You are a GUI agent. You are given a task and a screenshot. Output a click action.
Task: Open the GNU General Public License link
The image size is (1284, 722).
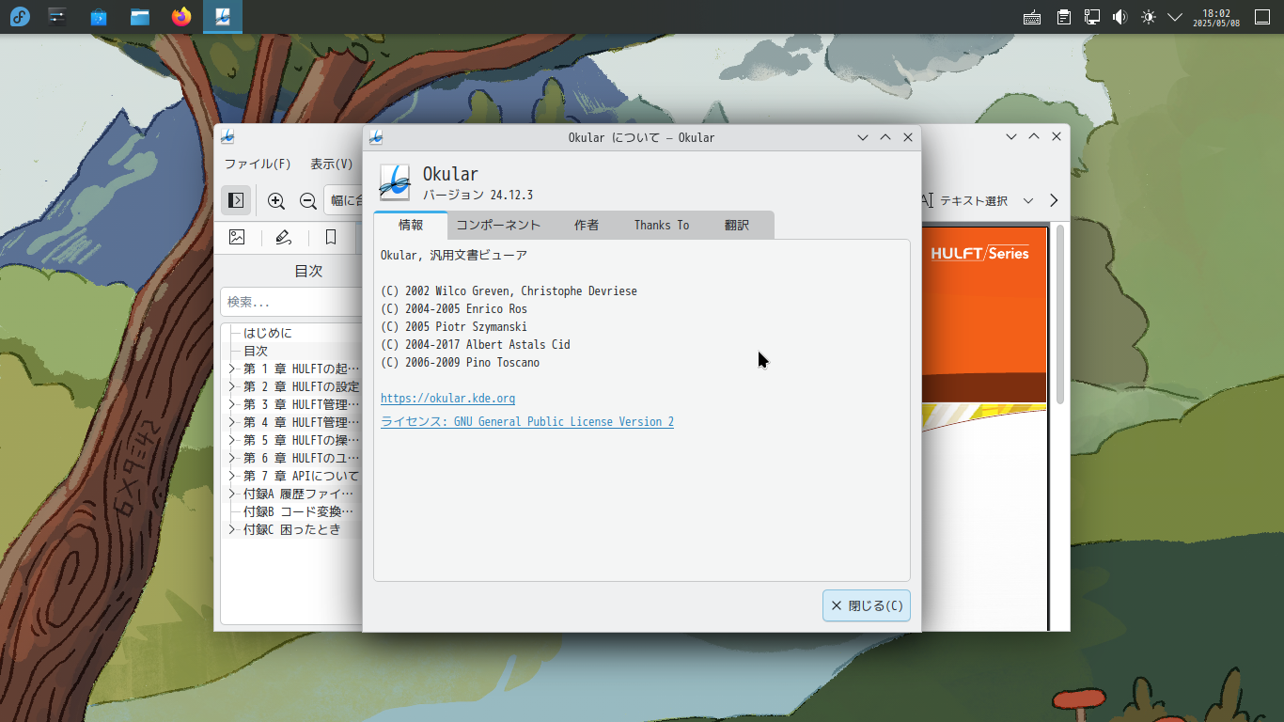527,422
